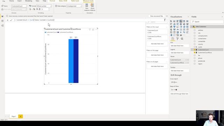Uncheck the CustomersCountRows field checkbox
This screenshot has height=126, width=224.
(x=195, y=52)
